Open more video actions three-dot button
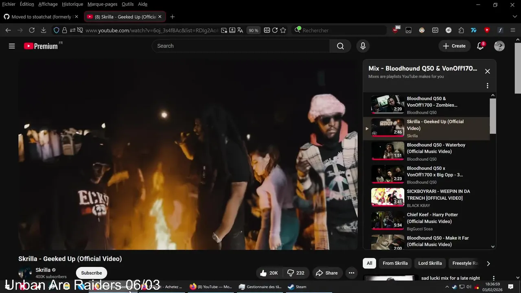The width and height of the screenshot is (521, 293). 351,273
